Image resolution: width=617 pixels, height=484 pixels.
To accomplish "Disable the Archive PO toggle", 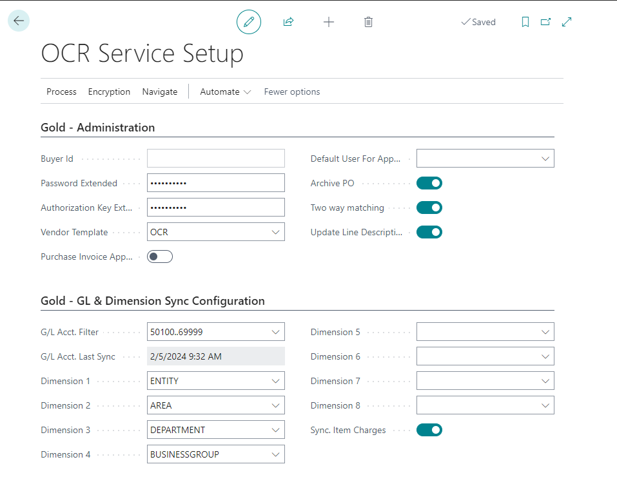I will (x=429, y=183).
